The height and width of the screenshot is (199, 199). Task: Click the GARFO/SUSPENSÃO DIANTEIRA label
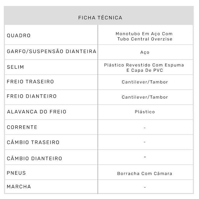pos(52,52)
